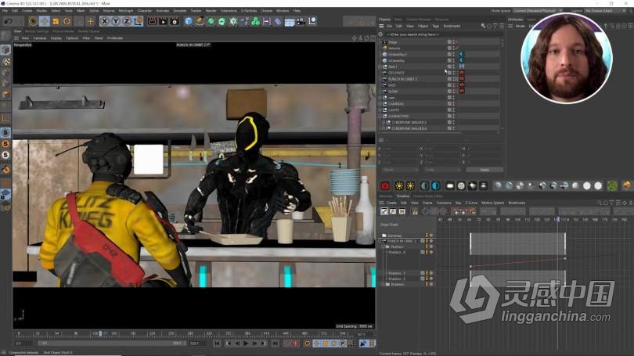
Task: Open viewport Cameras menu
Action: 40,38
